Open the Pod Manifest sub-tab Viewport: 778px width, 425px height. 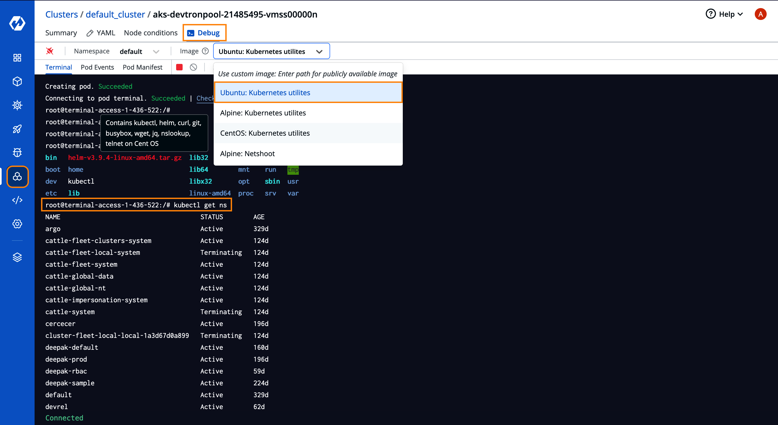coord(143,67)
